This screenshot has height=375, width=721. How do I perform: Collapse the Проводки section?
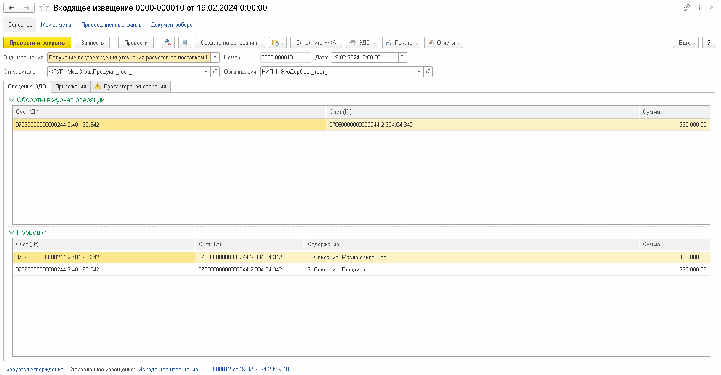pos(11,232)
